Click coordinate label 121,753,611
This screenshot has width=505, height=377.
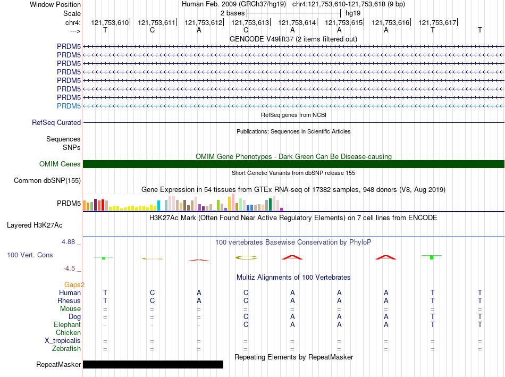point(156,22)
